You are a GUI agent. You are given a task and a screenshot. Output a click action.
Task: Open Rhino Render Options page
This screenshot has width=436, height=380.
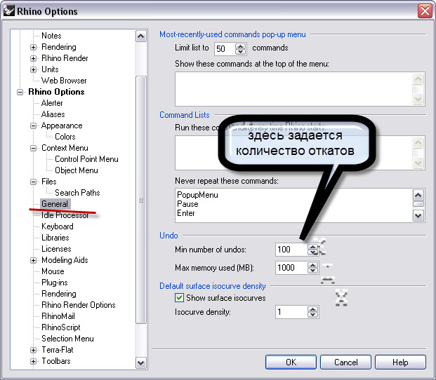point(79,305)
